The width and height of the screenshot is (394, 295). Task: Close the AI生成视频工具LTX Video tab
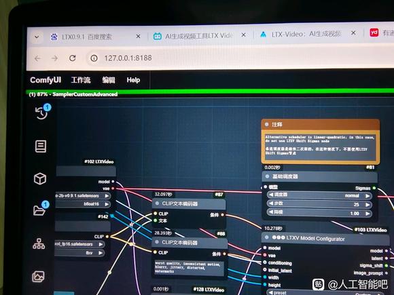[x=243, y=35]
